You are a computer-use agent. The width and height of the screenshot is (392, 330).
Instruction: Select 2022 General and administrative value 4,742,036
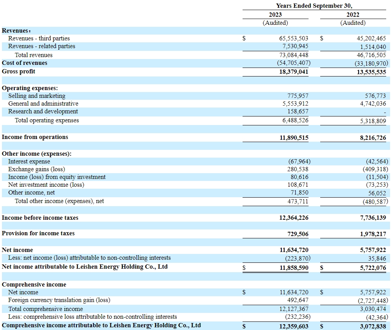[371, 104]
